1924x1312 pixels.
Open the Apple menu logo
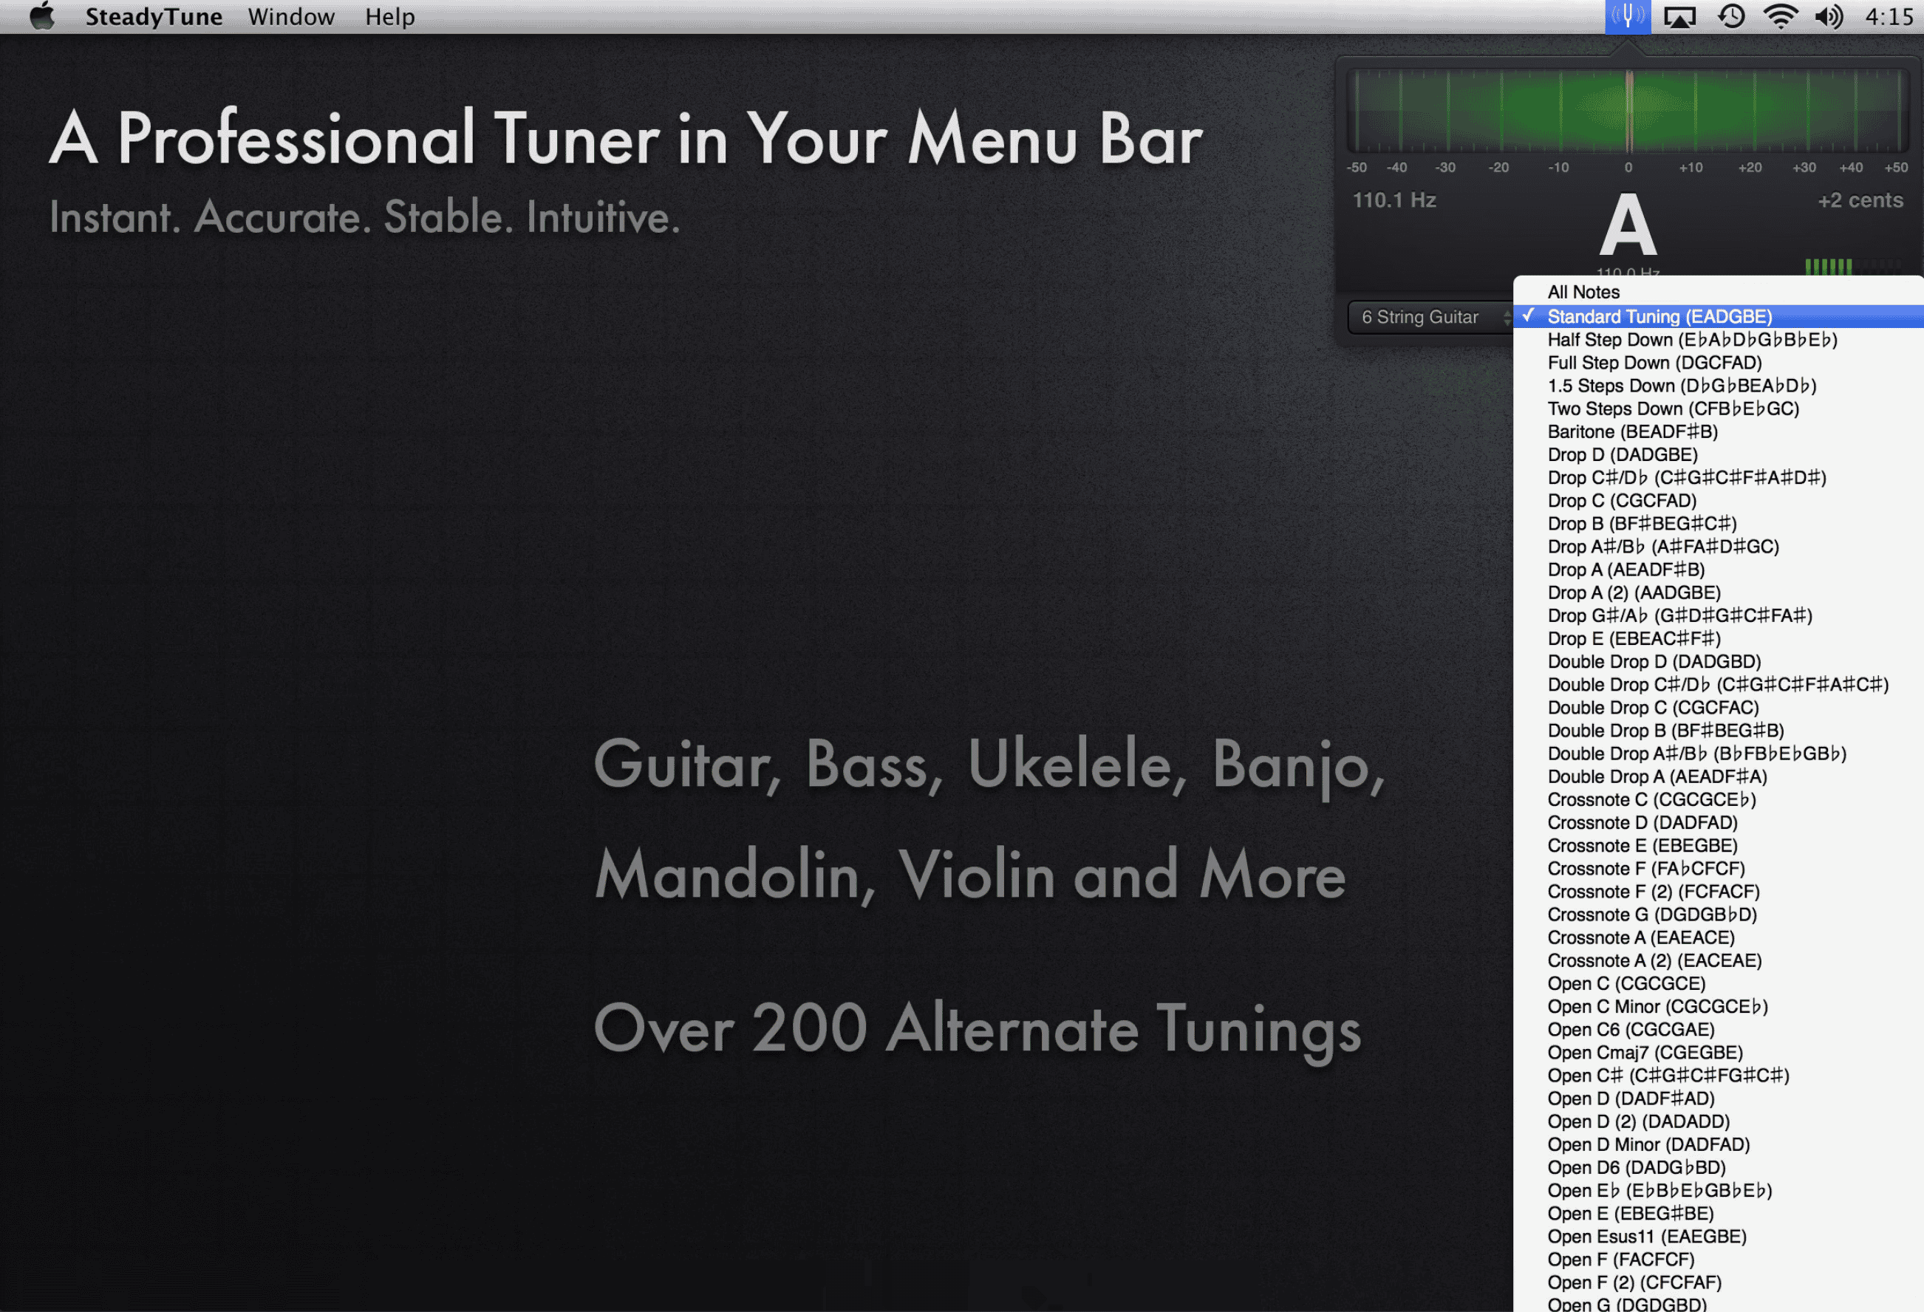pyautogui.click(x=41, y=16)
